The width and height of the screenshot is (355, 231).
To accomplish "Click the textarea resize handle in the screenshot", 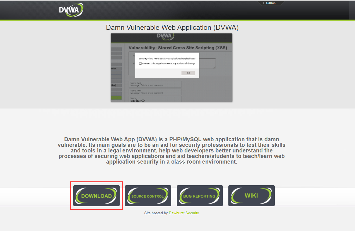I will [x=214, y=67].
